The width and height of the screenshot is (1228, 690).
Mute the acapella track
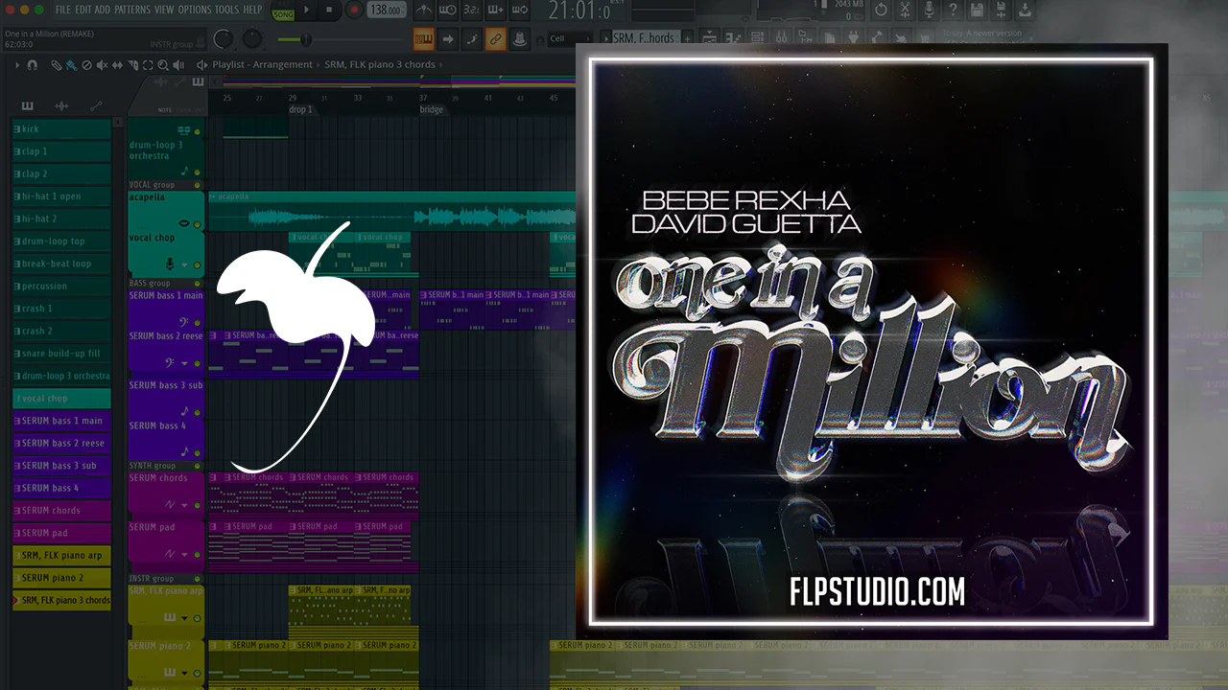pos(198,224)
